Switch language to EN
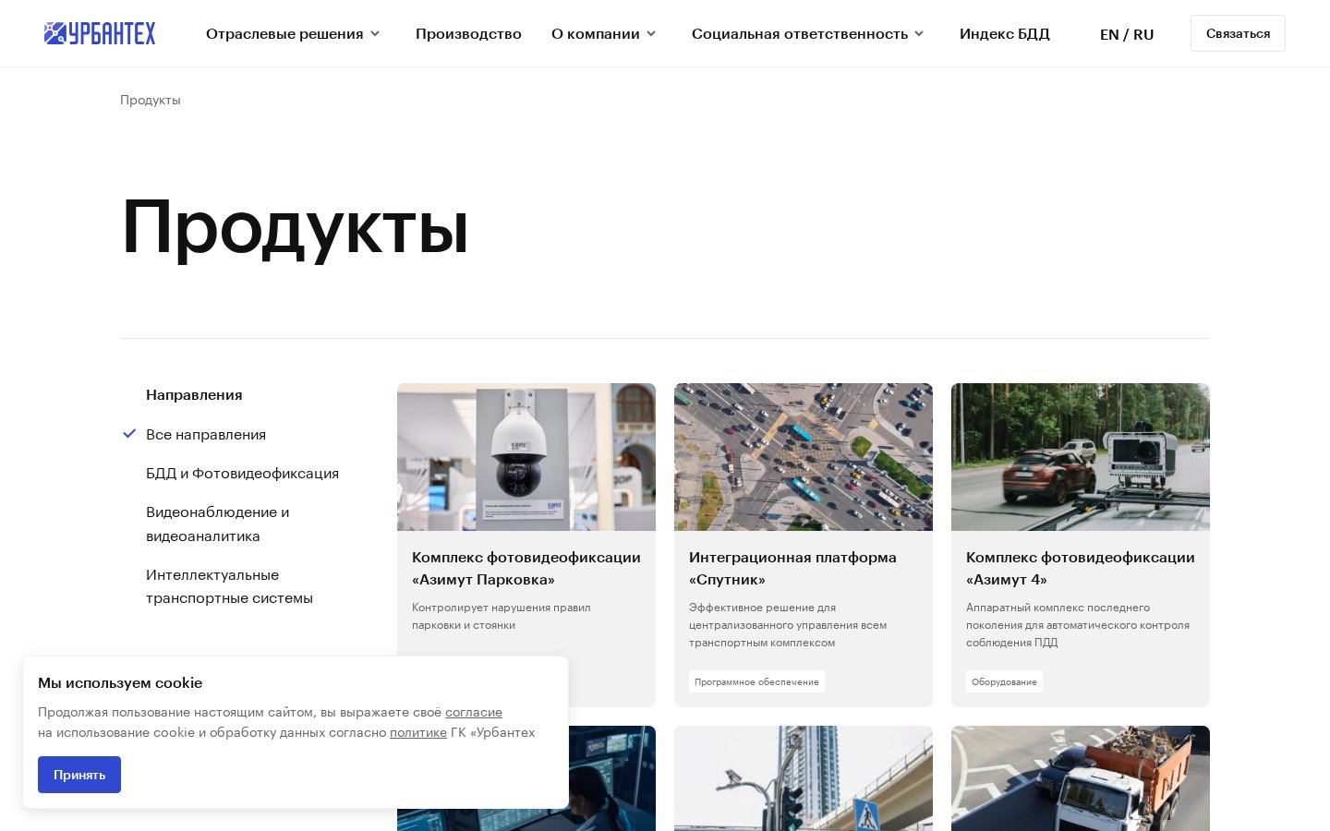 point(1109,34)
